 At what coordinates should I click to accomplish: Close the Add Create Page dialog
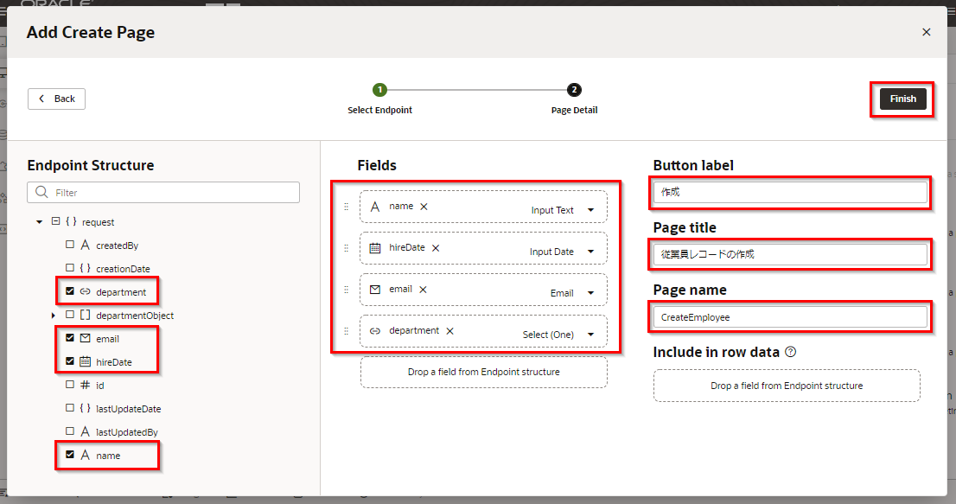[926, 32]
